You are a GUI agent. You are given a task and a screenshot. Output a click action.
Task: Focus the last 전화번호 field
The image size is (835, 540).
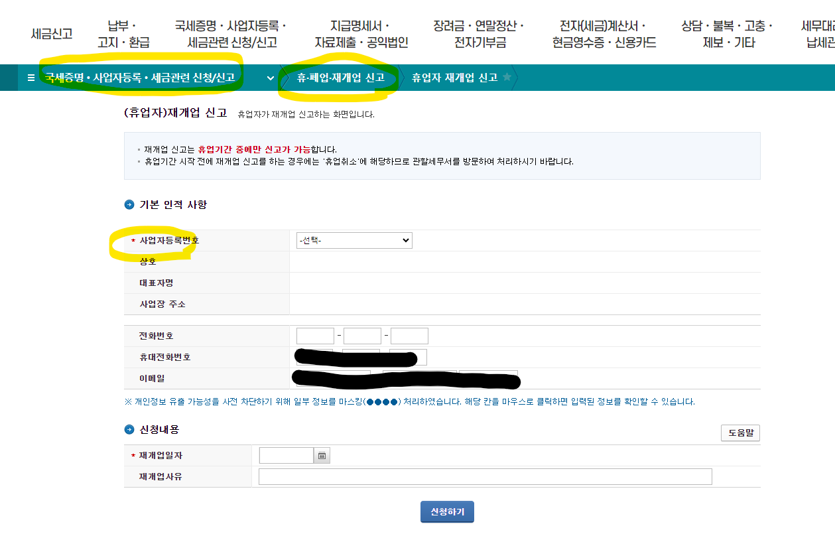click(x=409, y=336)
